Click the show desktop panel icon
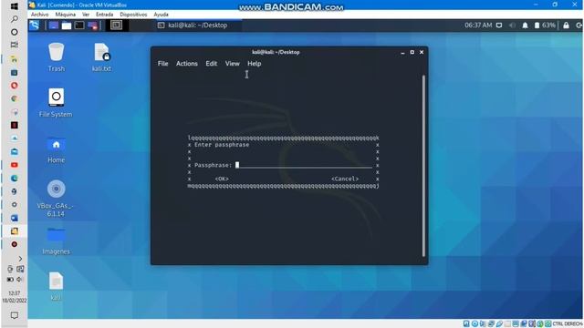Image resolution: width=584 pixels, height=328 pixels. [x=54, y=26]
